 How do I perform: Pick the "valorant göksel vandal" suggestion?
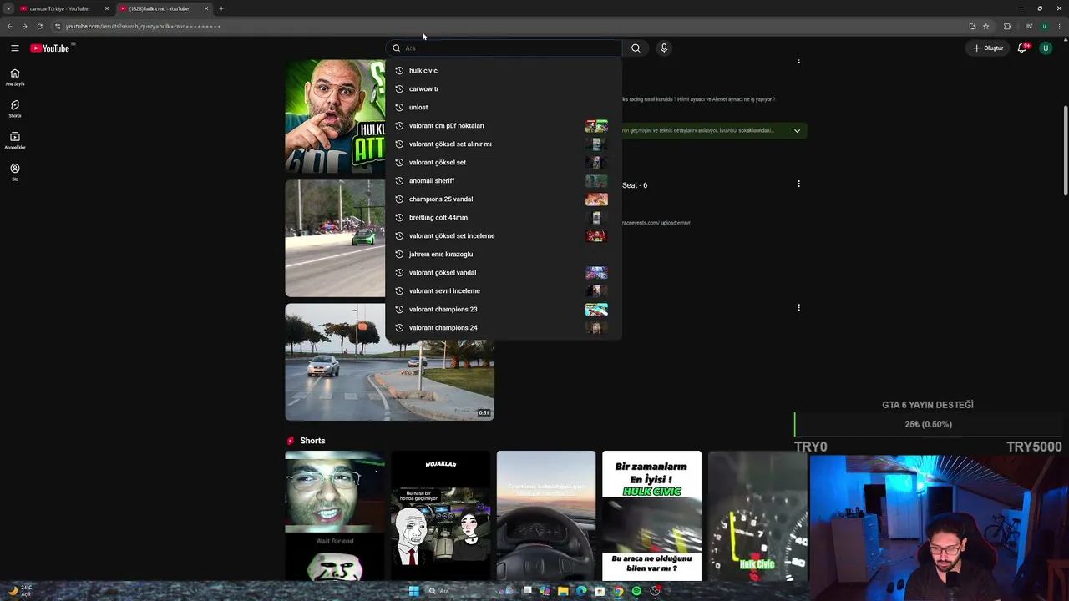[504, 273]
